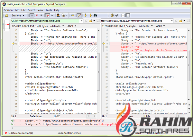Toggle Show Context lines button

[47, 15]
